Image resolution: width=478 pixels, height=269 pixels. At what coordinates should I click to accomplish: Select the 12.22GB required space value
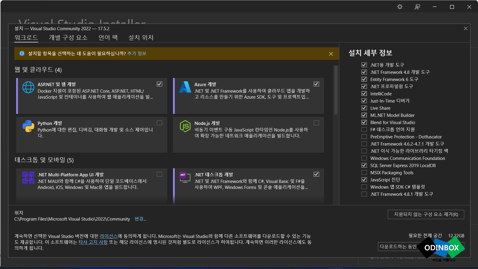pyautogui.click(x=456, y=236)
